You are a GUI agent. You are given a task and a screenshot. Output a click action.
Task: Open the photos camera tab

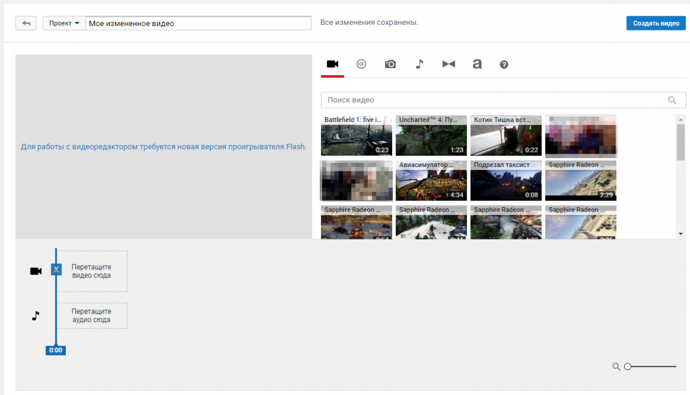[x=390, y=64]
